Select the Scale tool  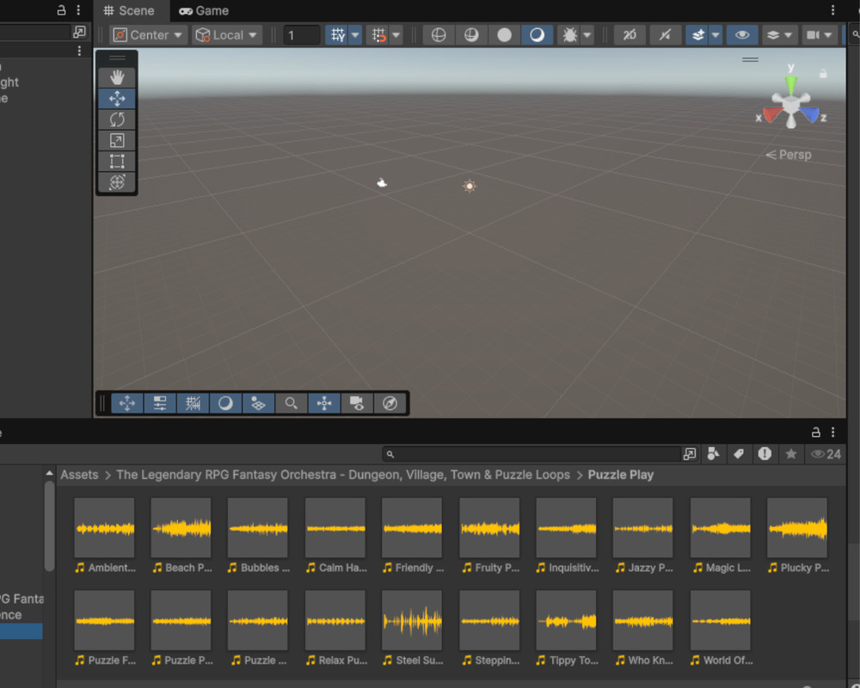click(x=117, y=140)
